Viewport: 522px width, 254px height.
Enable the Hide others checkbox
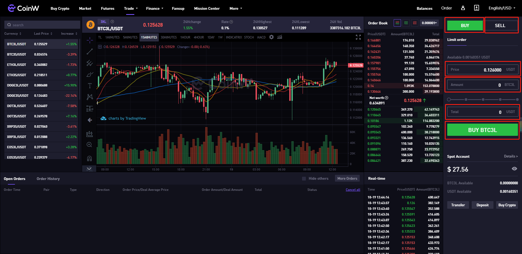[x=304, y=179]
